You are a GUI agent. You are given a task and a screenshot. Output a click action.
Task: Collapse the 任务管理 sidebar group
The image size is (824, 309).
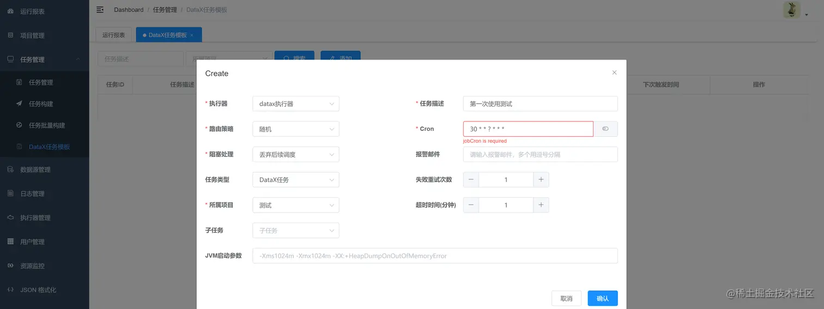tap(78, 59)
